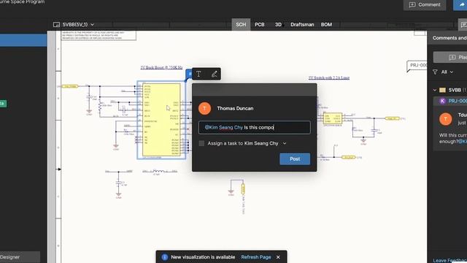The width and height of the screenshot is (467, 263).
Task: Click the PRJ-000 callout on schematic
Action: click(417, 66)
